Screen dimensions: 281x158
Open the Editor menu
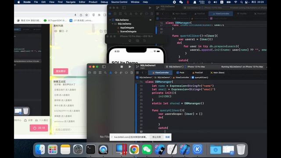(82, 2)
